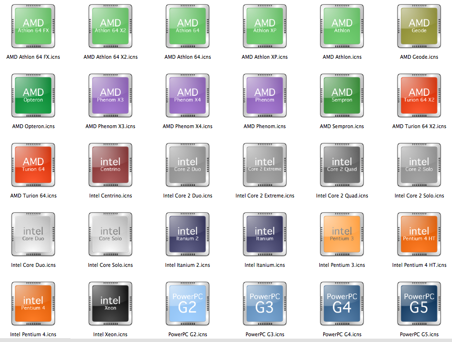Select the 'Intel Core 2 Extreme.icns' filename
The height and width of the screenshot is (342, 452).
(265, 196)
